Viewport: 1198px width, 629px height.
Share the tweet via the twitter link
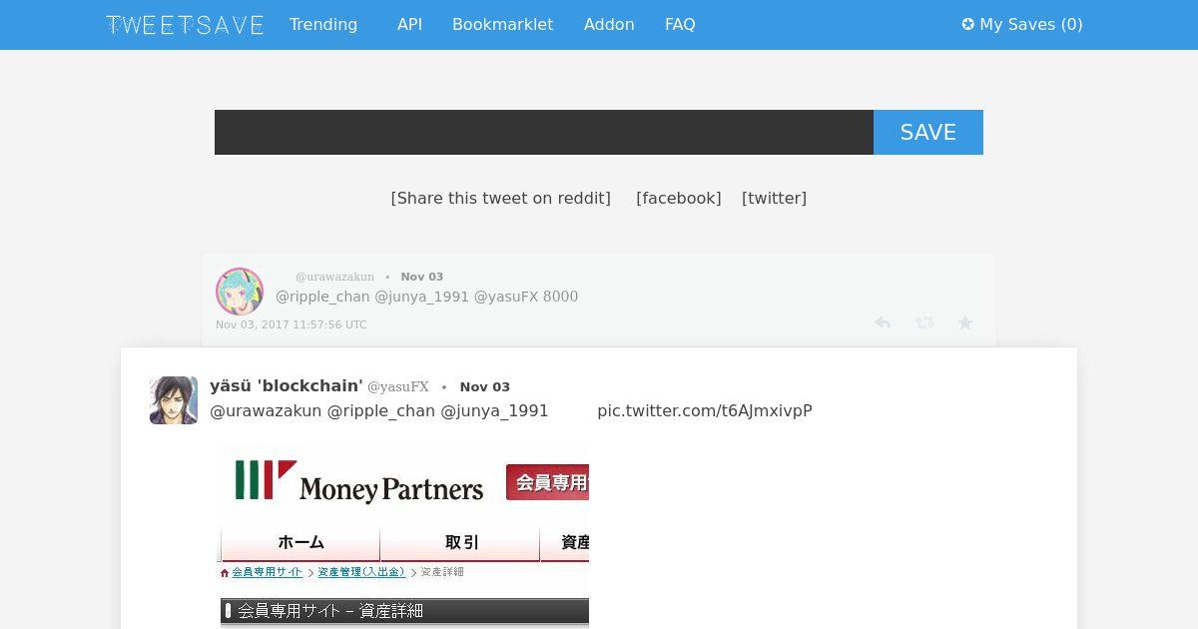pyautogui.click(x=774, y=198)
